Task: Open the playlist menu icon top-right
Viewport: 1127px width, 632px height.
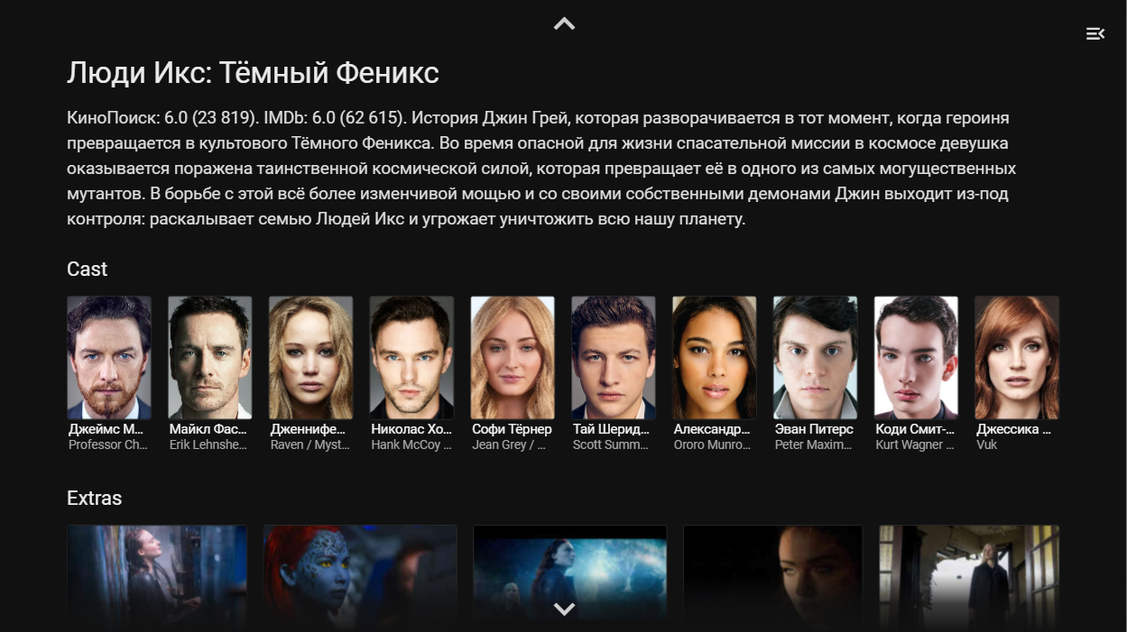Action: point(1095,34)
